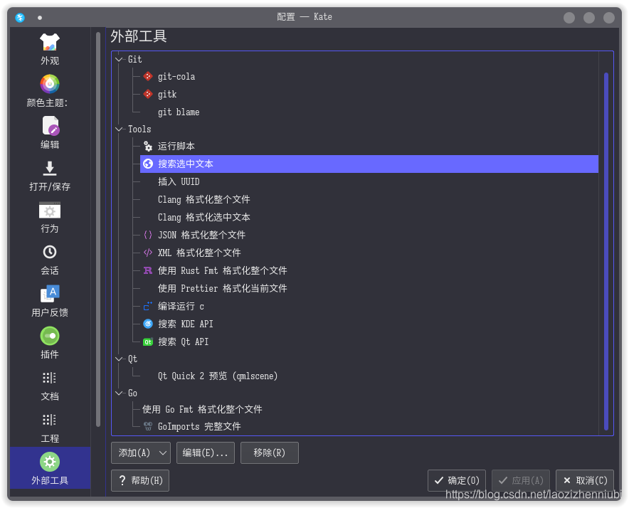Select Clang 格式化选中文本
This screenshot has height=508, width=629.
(x=203, y=217)
